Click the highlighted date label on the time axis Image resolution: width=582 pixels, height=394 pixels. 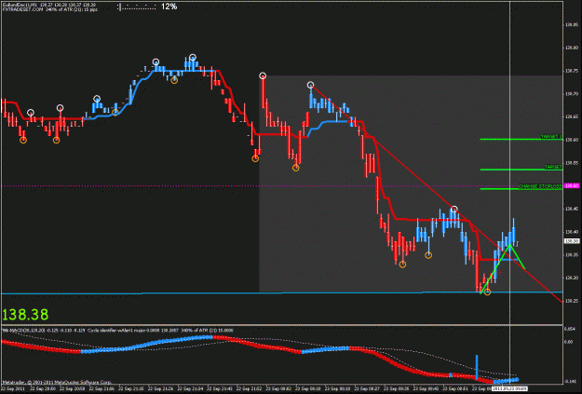point(509,388)
